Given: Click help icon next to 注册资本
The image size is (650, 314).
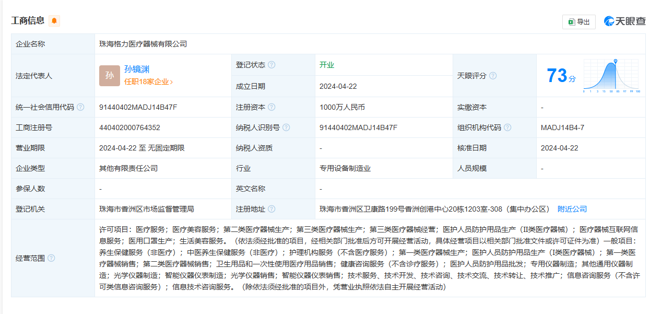Looking at the screenshot, I should coord(271,107).
